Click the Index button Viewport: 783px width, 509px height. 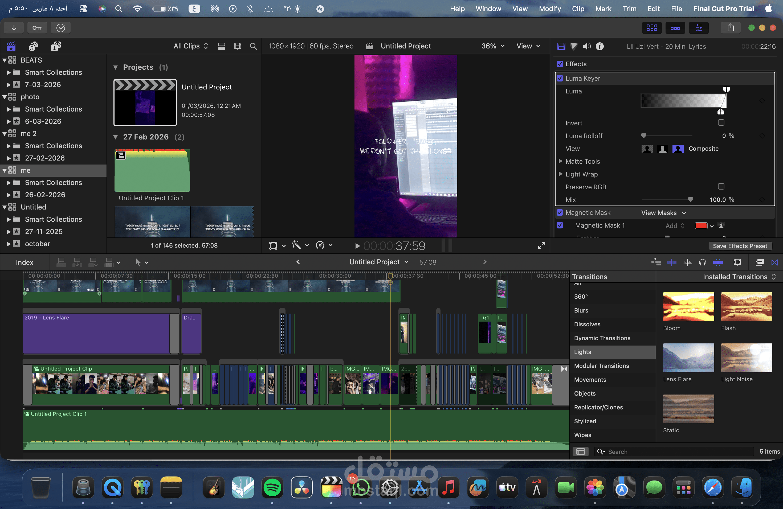[x=25, y=262]
